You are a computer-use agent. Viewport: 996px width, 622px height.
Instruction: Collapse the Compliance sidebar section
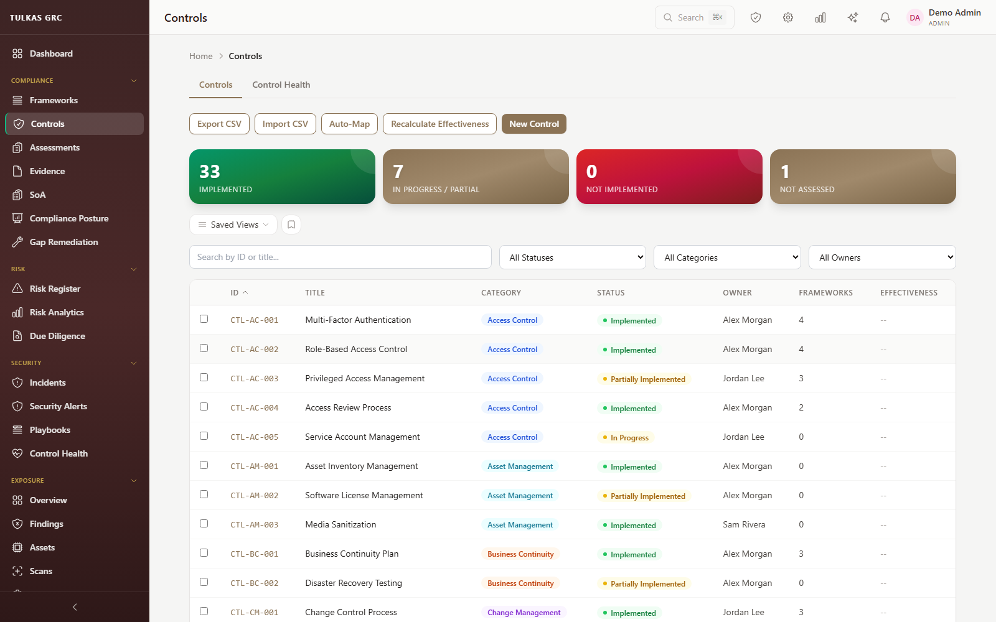[133, 81]
